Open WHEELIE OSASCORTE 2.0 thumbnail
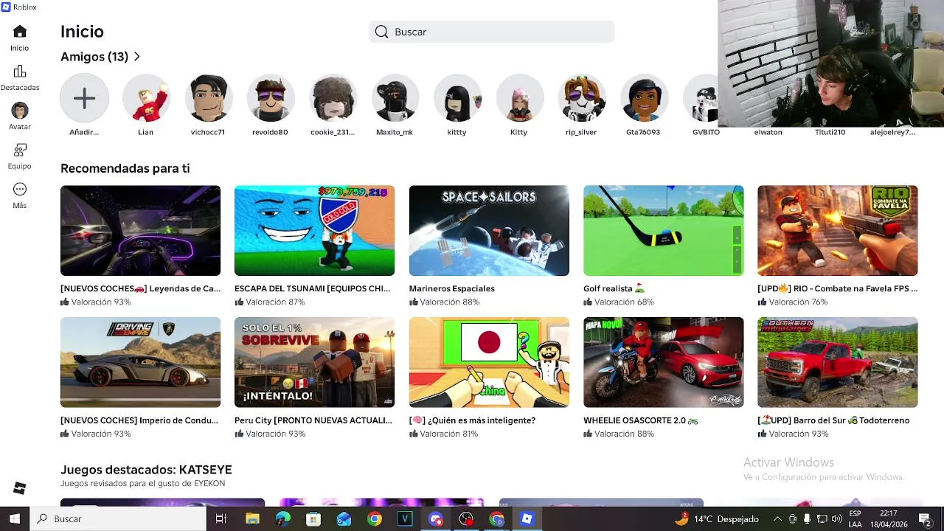The image size is (944, 531). 663,362
